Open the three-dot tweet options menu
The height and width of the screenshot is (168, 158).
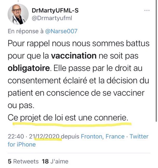[x=147, y=10]
